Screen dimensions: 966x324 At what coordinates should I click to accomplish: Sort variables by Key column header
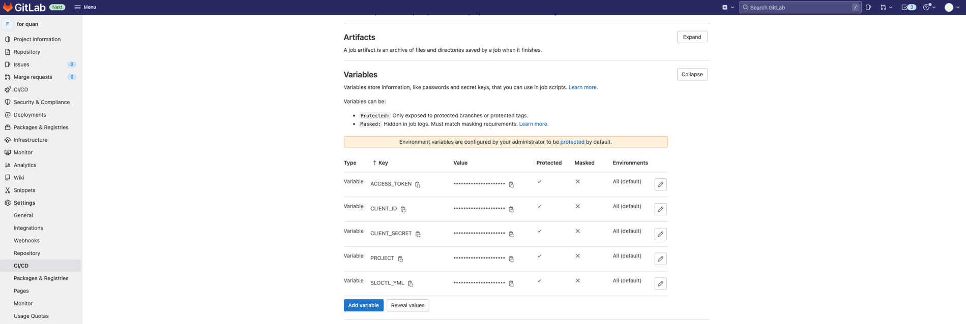click(x=380, y=163)
